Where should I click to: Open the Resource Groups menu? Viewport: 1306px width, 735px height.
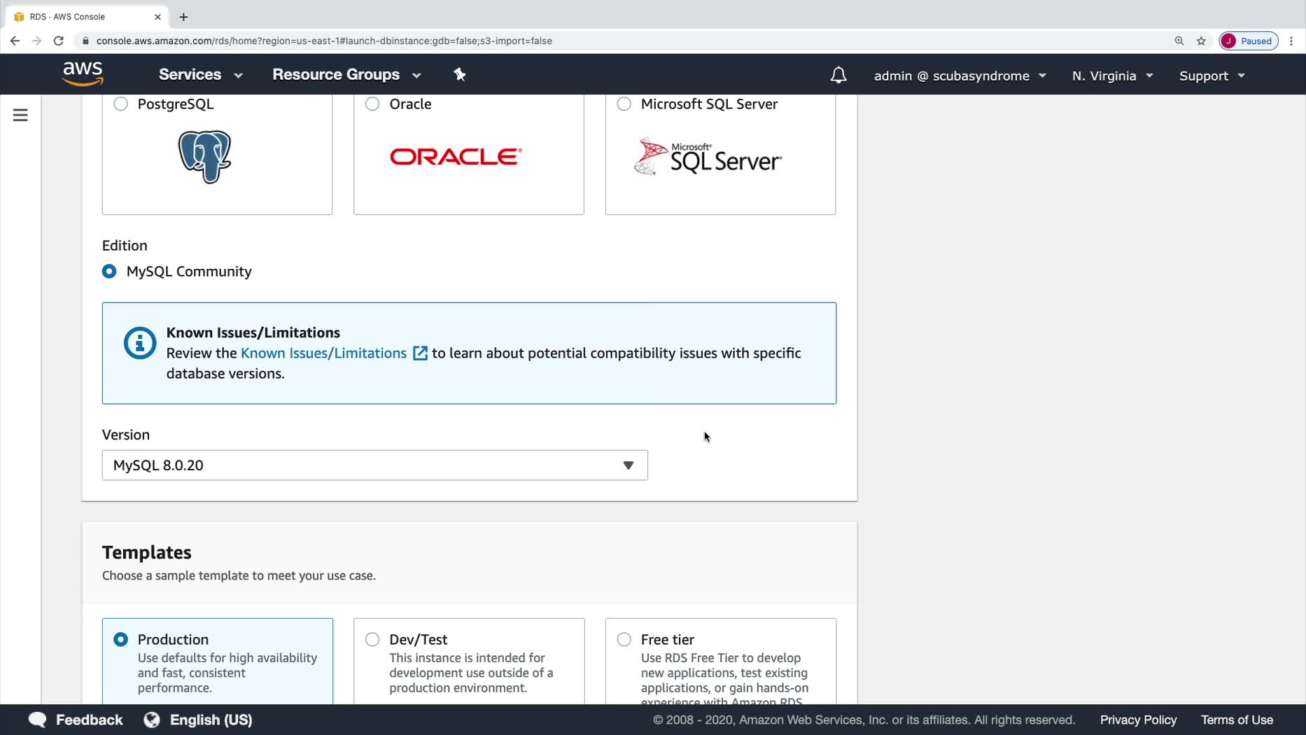tap(346, 75)
